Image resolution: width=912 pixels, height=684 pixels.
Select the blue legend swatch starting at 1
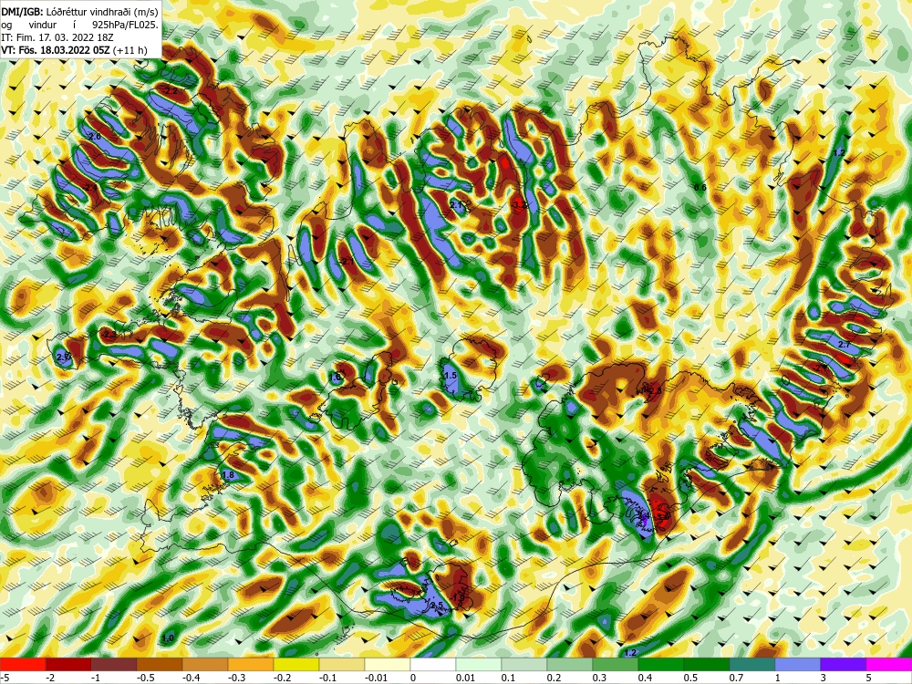coord(798,664)
